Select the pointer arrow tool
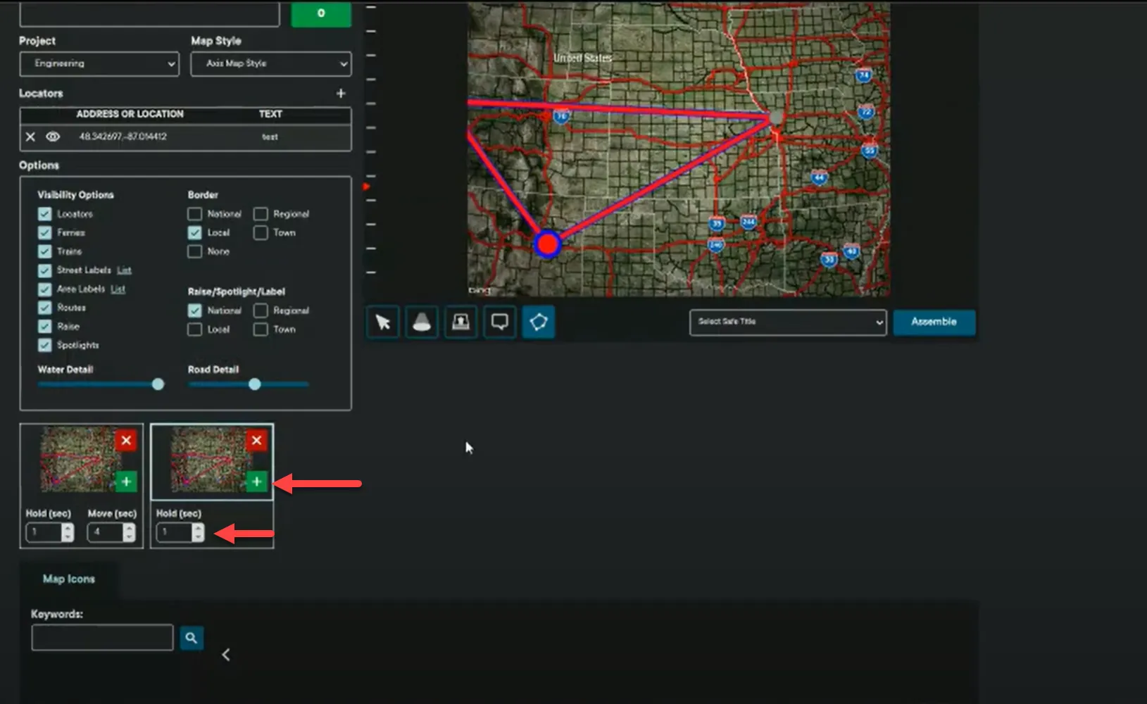This screenshot has height=704, width=1147. click(383, 322)
